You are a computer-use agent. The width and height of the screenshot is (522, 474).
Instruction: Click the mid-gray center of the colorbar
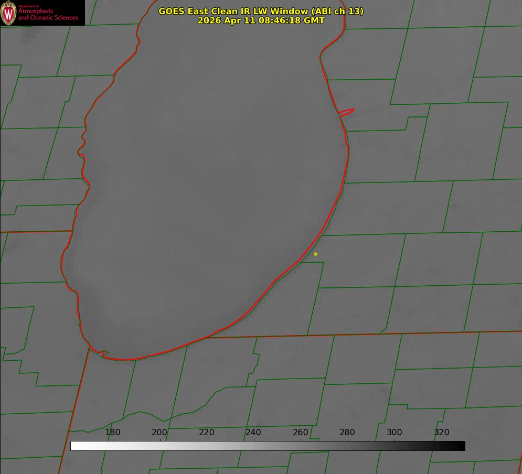268,446
